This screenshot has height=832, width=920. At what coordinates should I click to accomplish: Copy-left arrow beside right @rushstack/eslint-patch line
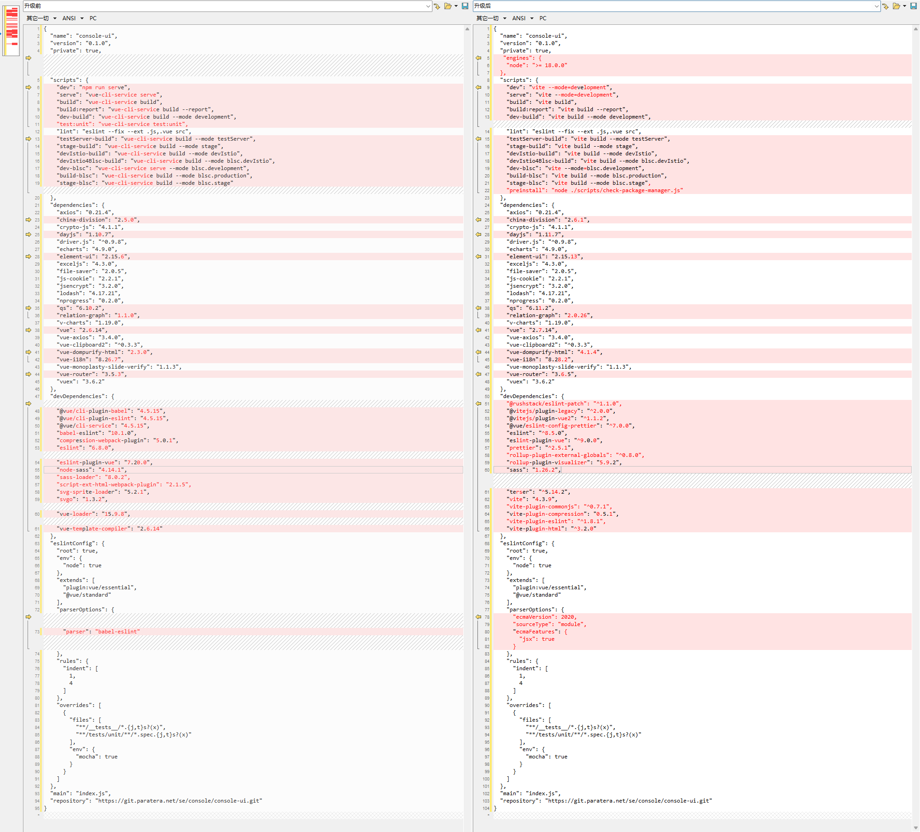pos(478,404)
